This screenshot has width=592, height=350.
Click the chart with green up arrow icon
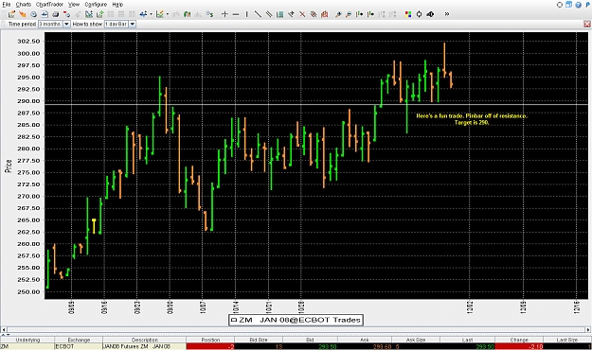click(x=100, y=14)
